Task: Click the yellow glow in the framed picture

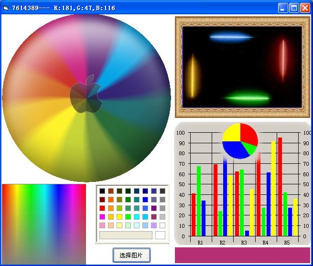Action: pos(193,76)
